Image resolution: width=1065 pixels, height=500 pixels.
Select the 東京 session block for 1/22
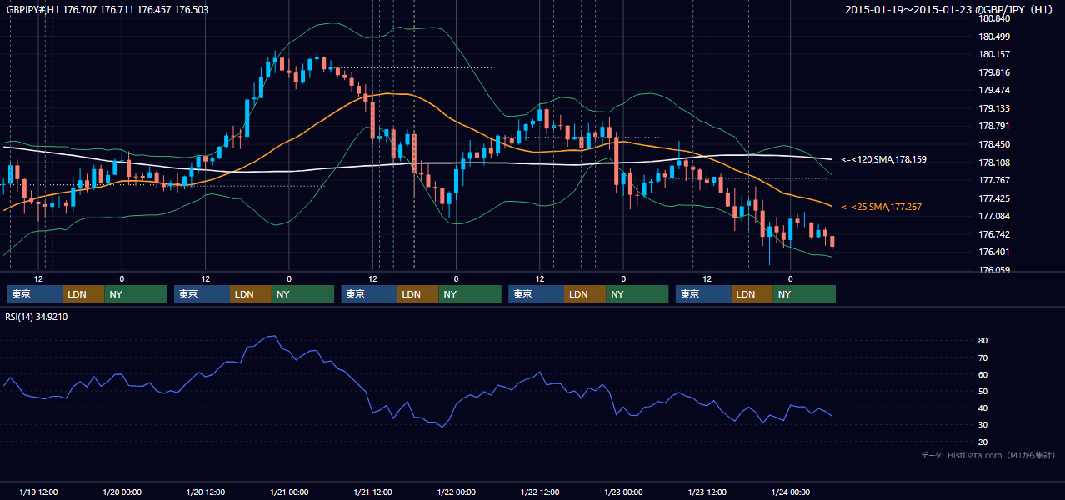pos(537,294)
